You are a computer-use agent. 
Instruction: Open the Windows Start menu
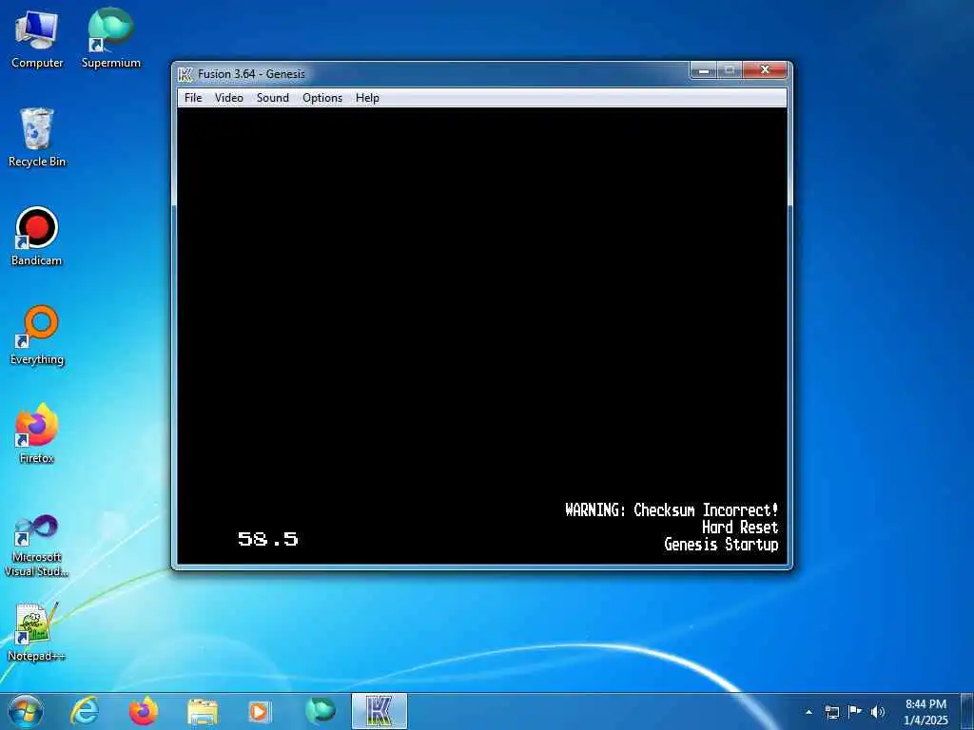click(x=25, y=711)
